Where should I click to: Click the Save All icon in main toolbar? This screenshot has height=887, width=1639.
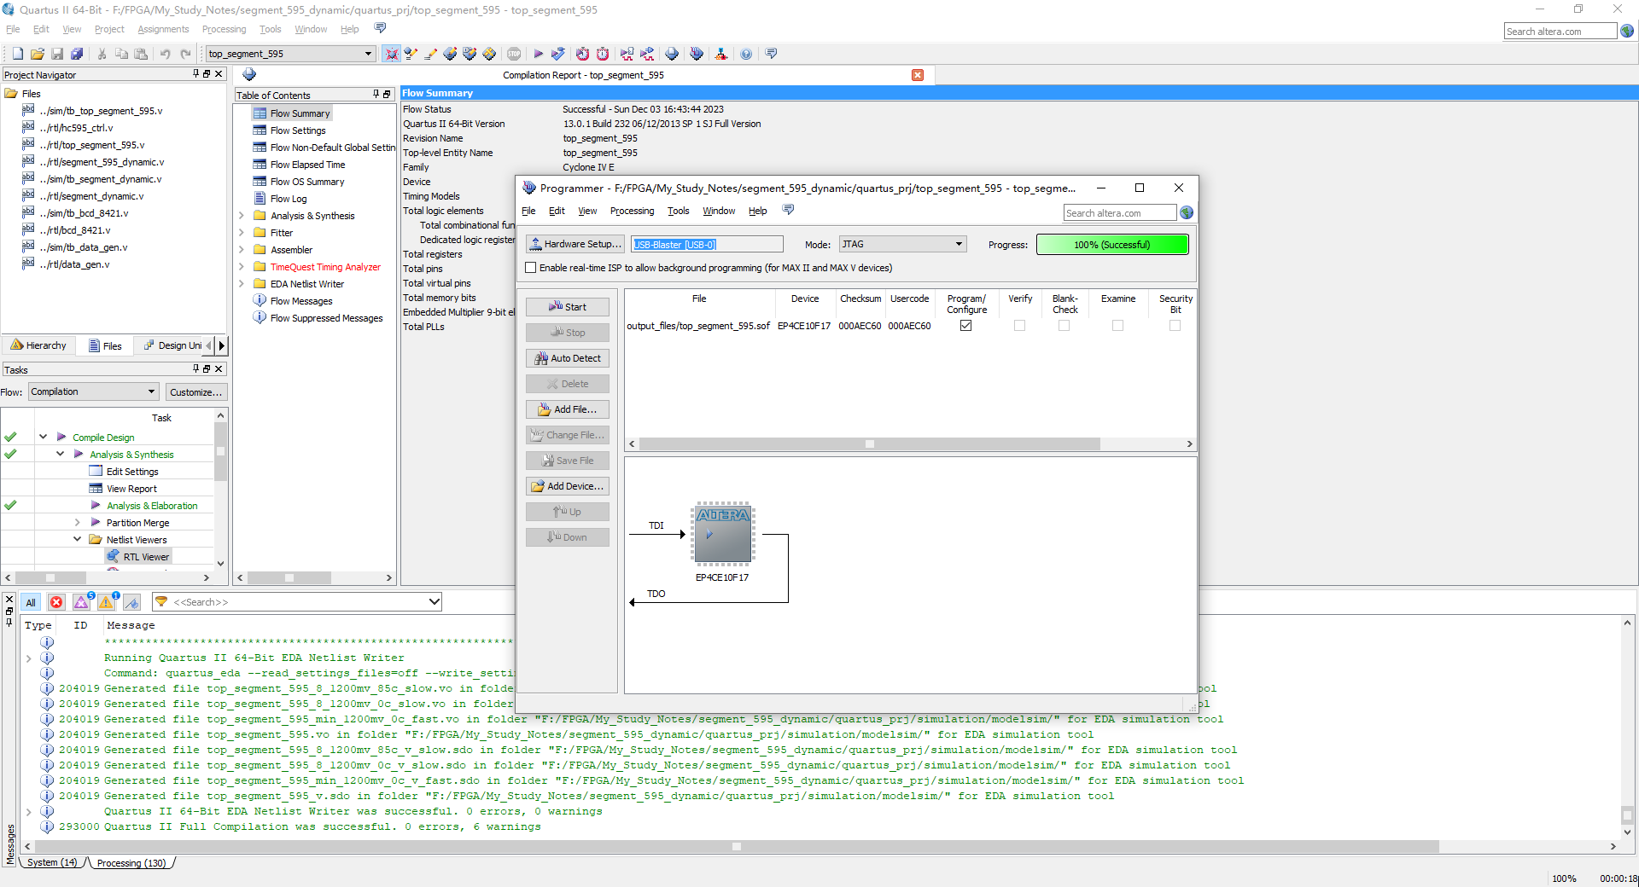pos(77,54)
